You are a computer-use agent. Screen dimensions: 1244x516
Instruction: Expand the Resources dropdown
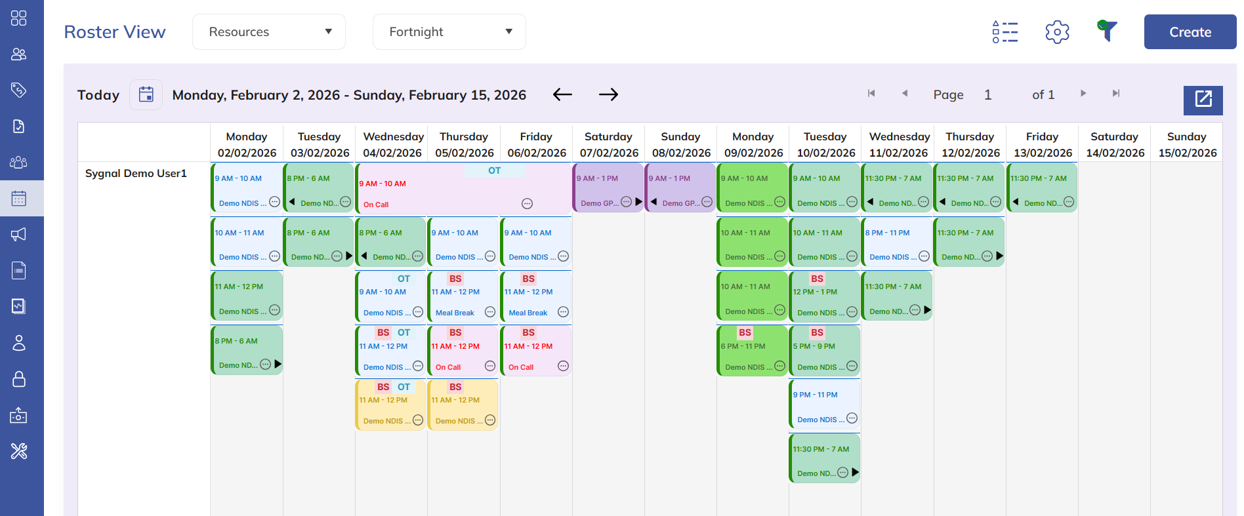click(x=269, y=32)
